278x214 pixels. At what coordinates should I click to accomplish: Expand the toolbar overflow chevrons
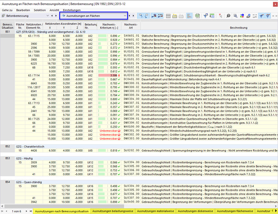(274, 16)
